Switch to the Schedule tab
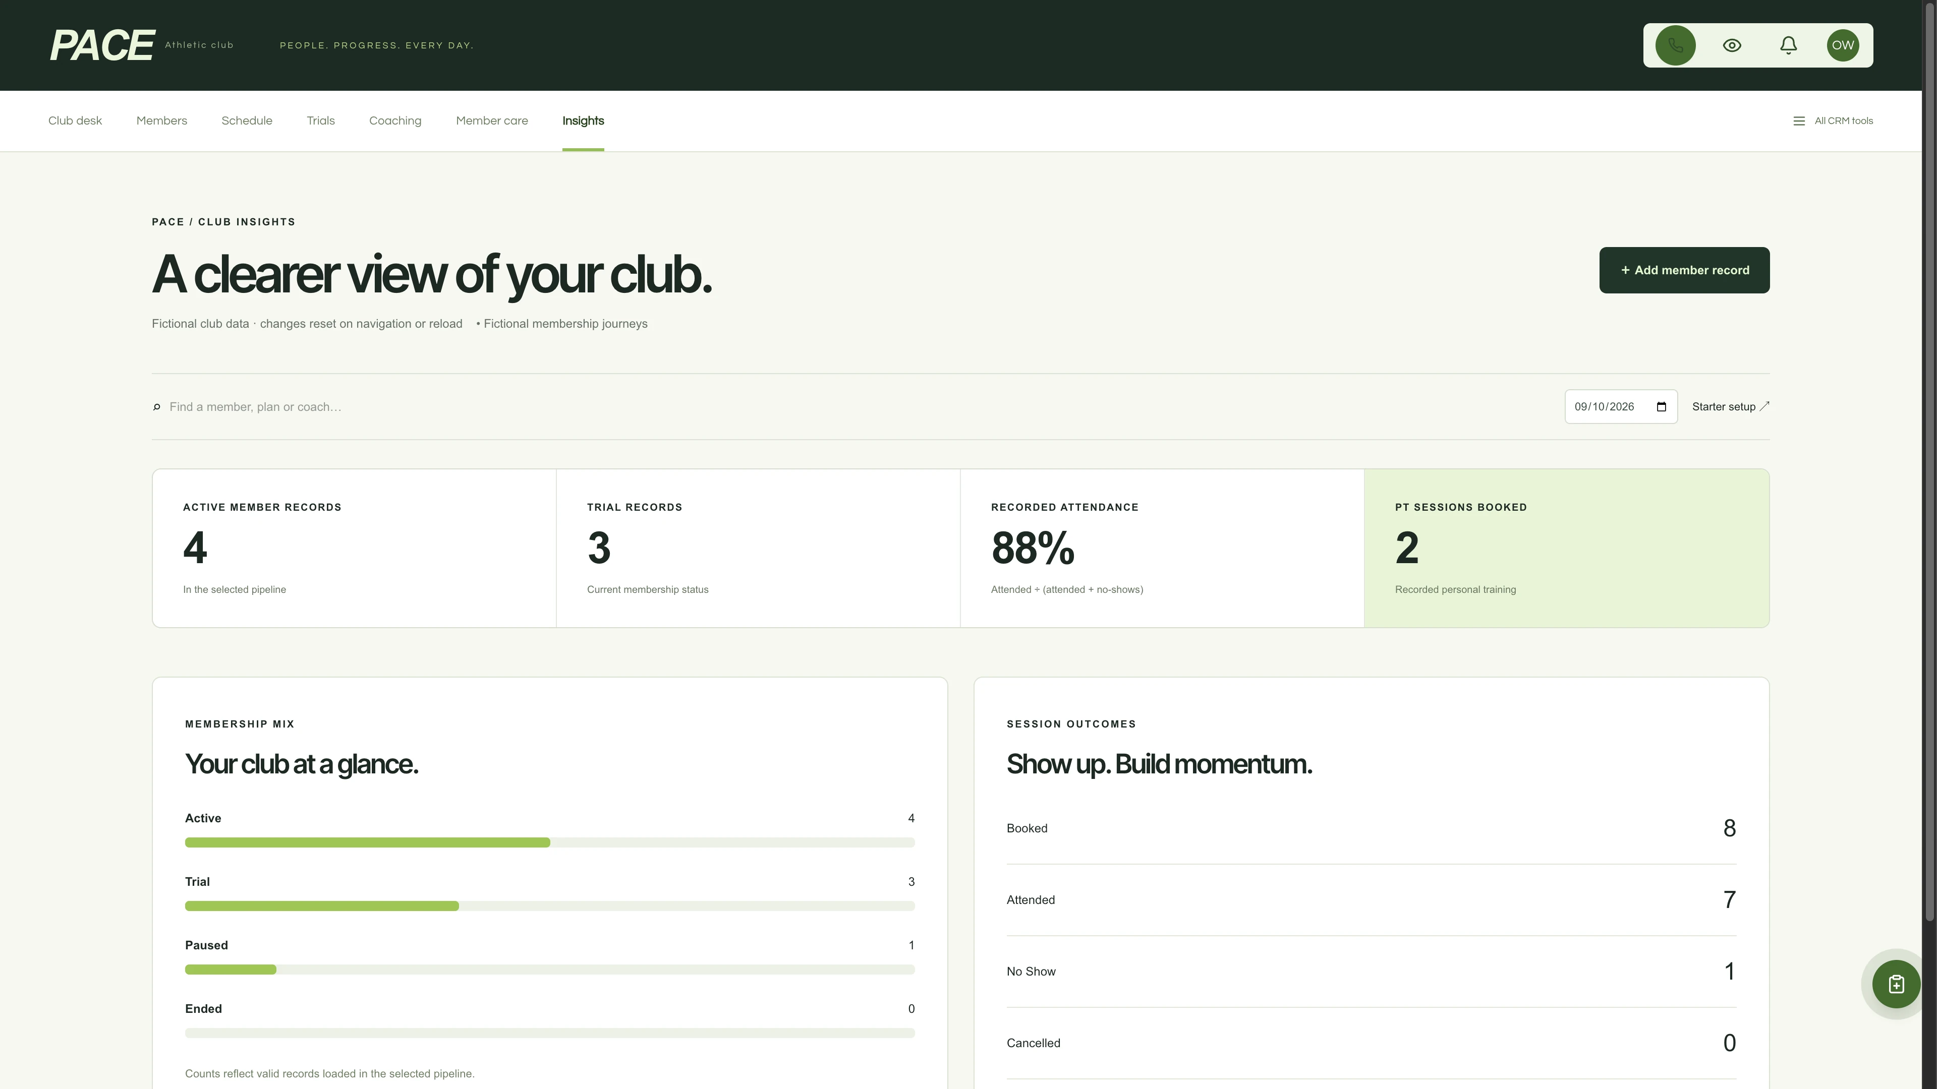 (247, 121)
